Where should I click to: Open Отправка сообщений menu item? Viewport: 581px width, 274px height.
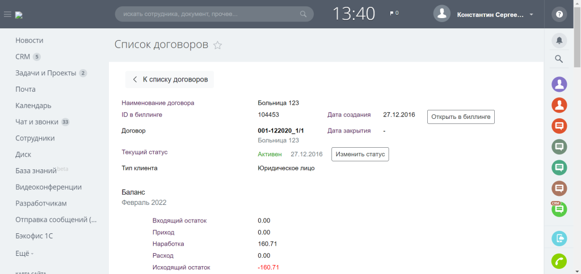pyautogui.click(x=56, y=219)
